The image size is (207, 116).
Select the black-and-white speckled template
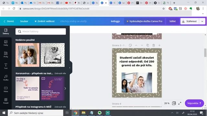pyautogui.click(x=53, y=55)
